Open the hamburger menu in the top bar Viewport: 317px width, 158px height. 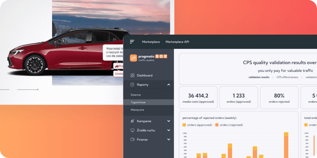coord(132,42)
